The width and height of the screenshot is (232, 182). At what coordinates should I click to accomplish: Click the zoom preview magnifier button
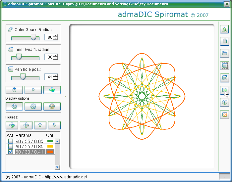tap(224, 29)
